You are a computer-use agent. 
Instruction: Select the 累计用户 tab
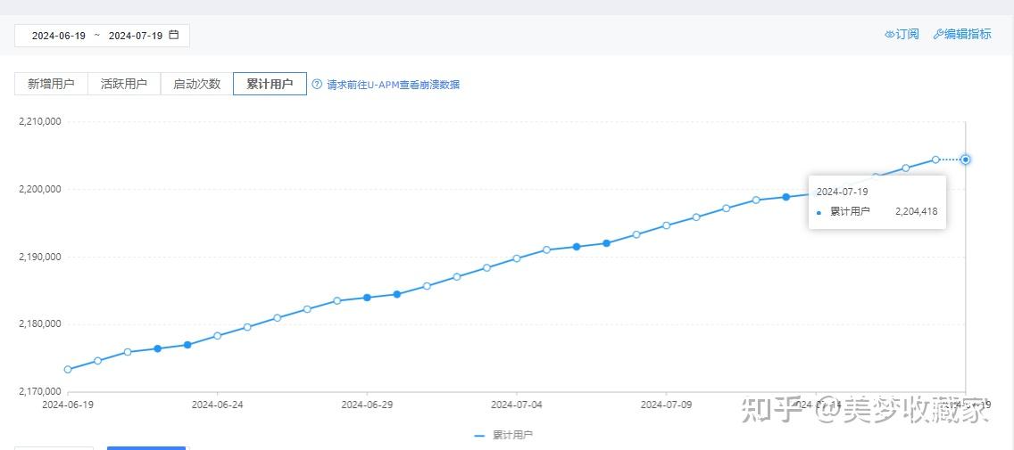pos(270,84)
